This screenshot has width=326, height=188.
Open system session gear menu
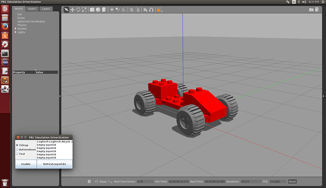(323, 2)
